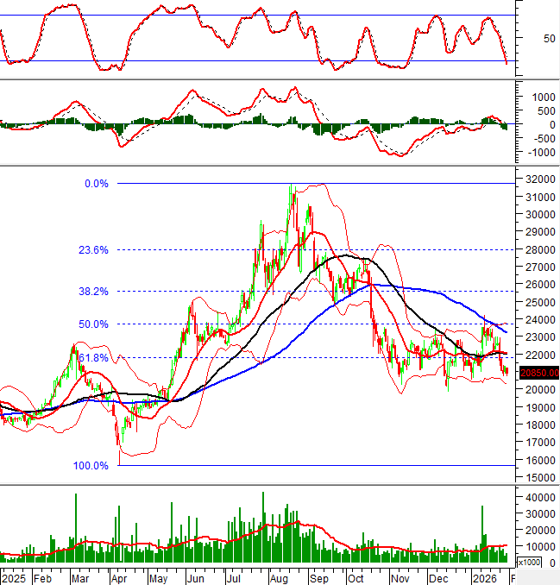560x585 pixels.
Task: Select the Jun marker on time axis
Action: [x=198, y=576]
